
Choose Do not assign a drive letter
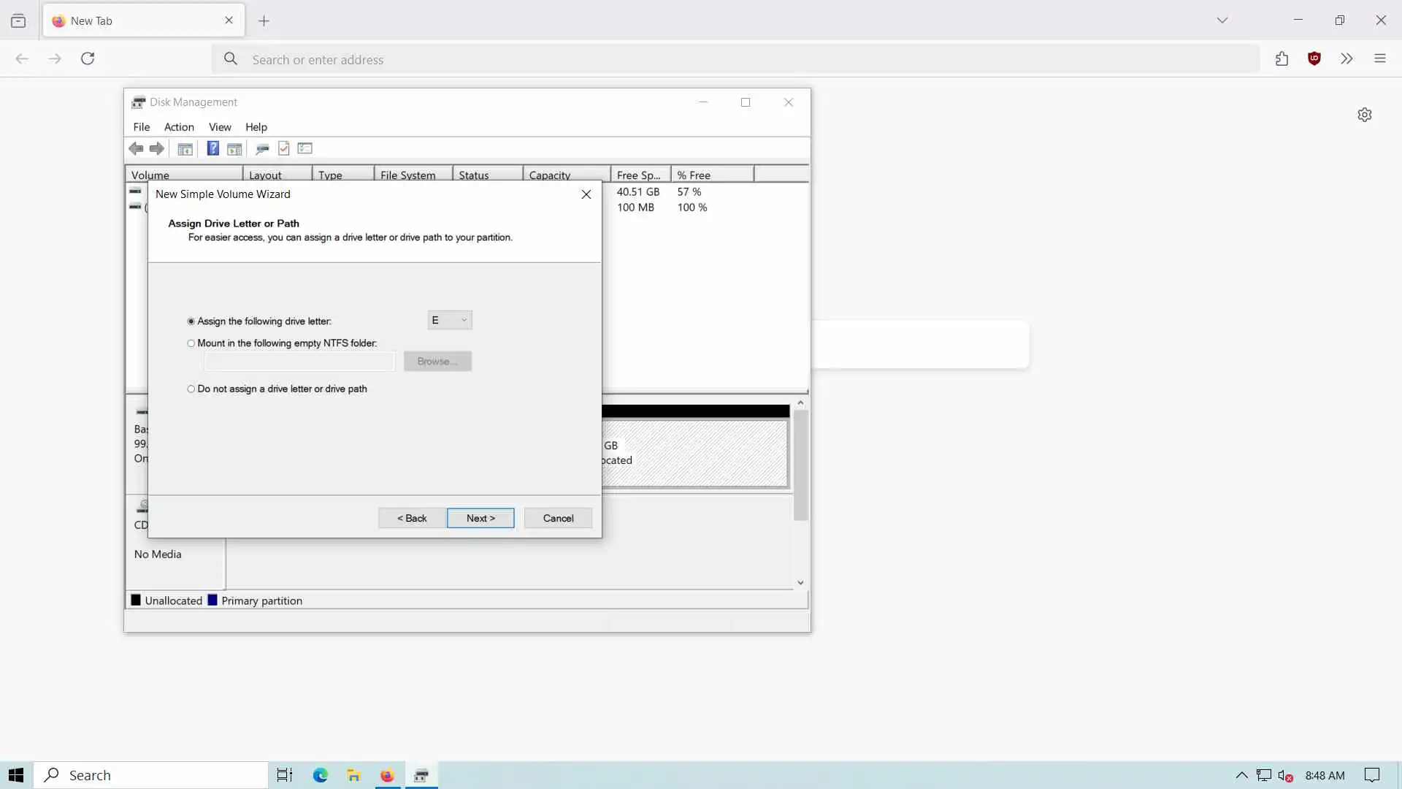pyautogui.click(x=191, y=389)
